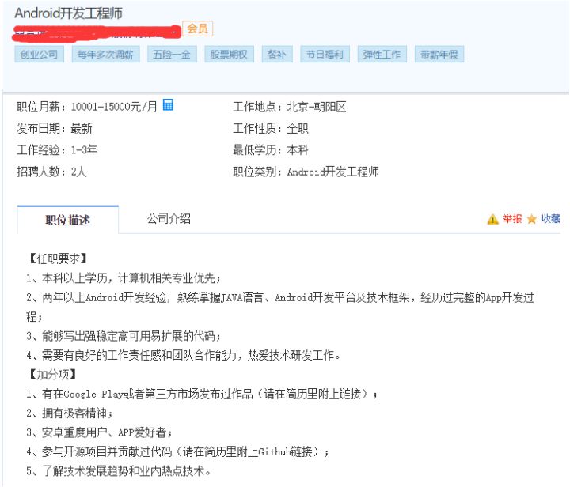Switch to the 公司介绍 tab
Viewport: 570px width, 487px height.
click(169, 218)
